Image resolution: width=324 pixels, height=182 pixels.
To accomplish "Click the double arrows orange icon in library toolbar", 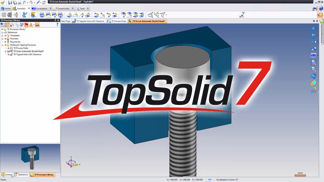I will pyautogui.click(x=37, y=25).
